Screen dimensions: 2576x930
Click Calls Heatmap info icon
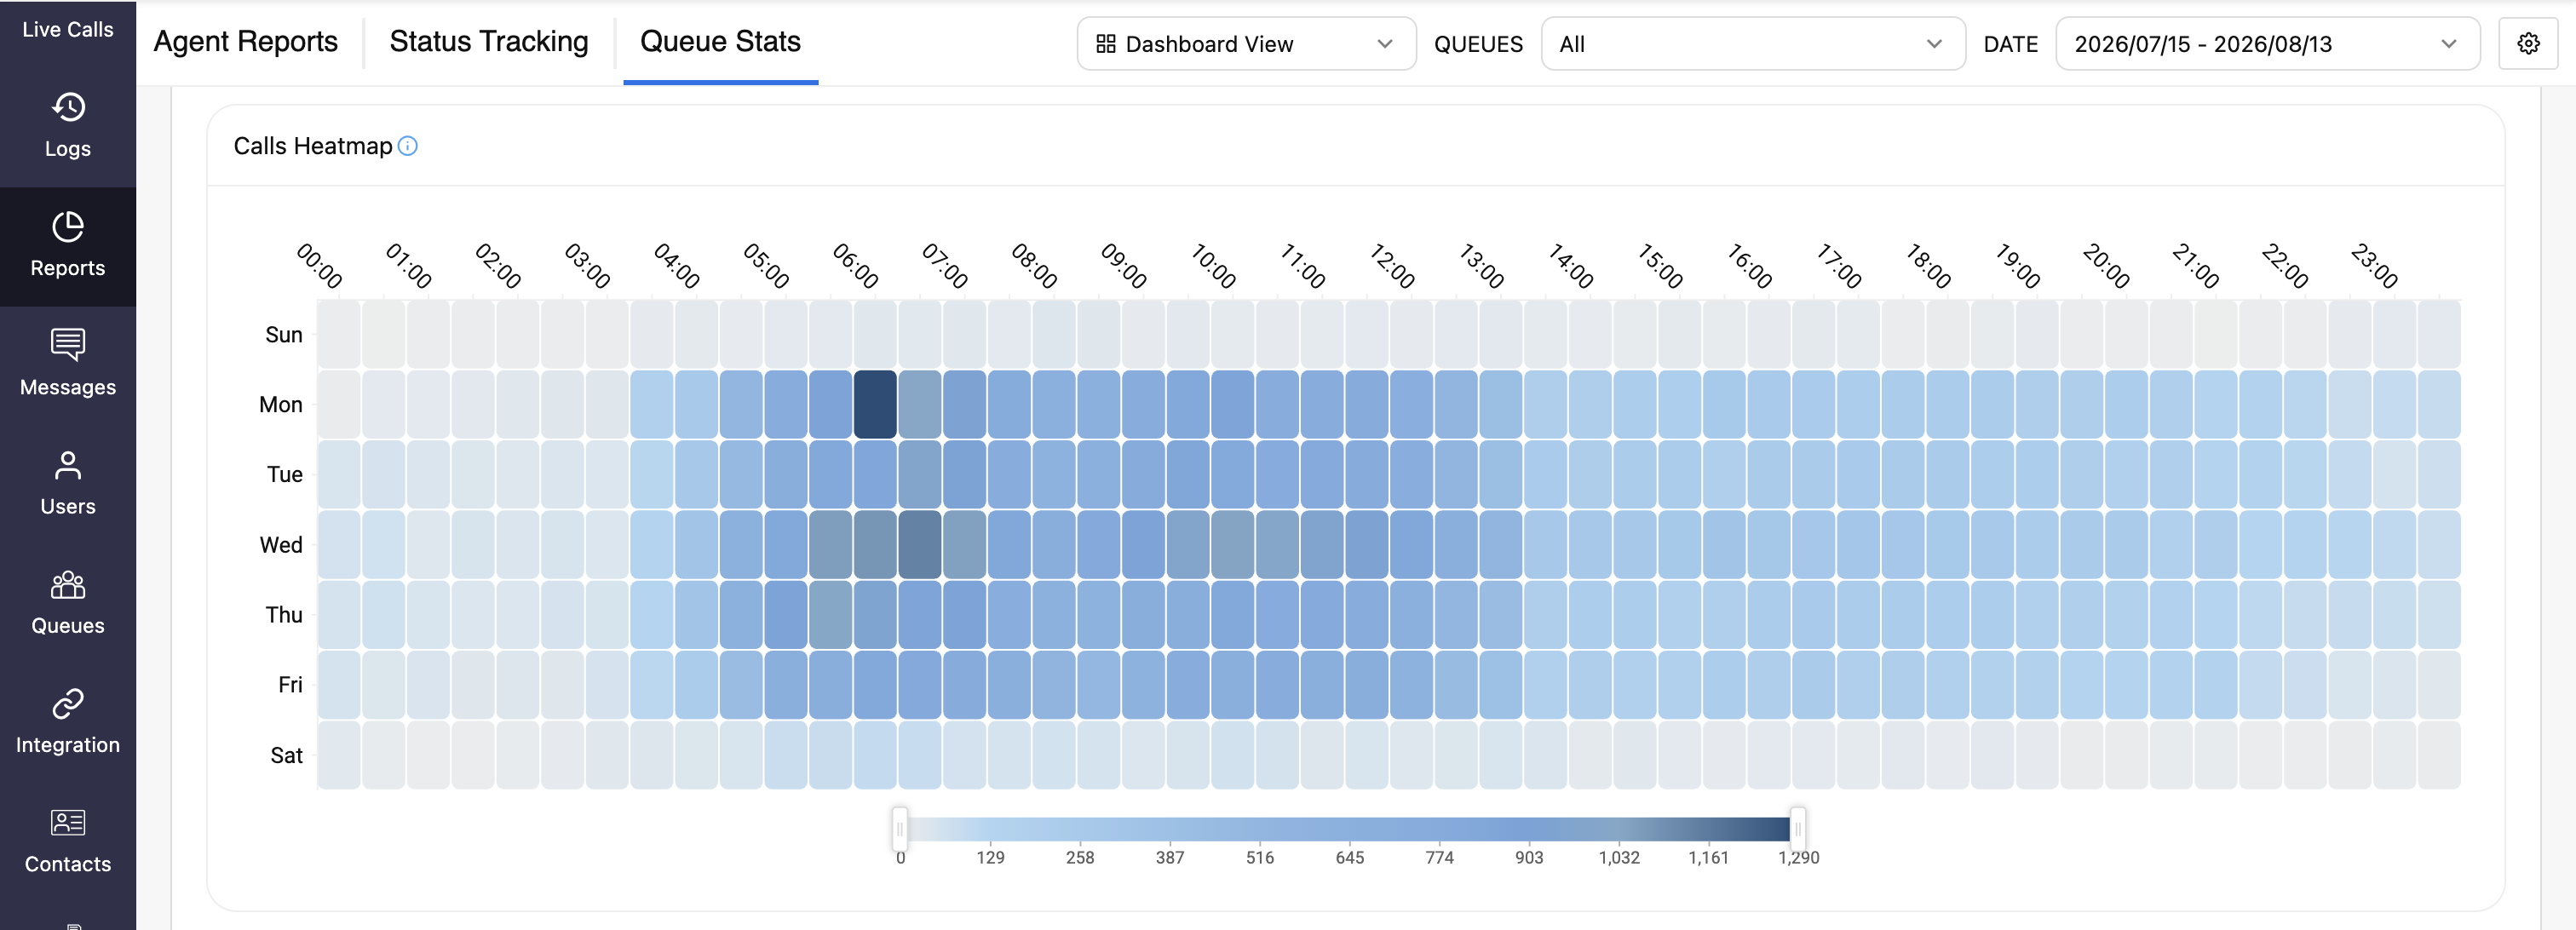click(408, 146)
